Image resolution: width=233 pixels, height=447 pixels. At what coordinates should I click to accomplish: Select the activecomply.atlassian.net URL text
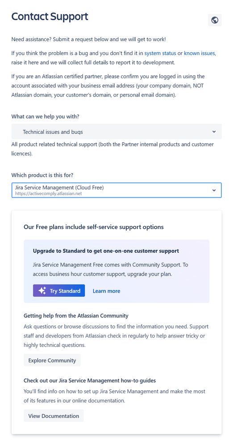[x=48, y=194]
